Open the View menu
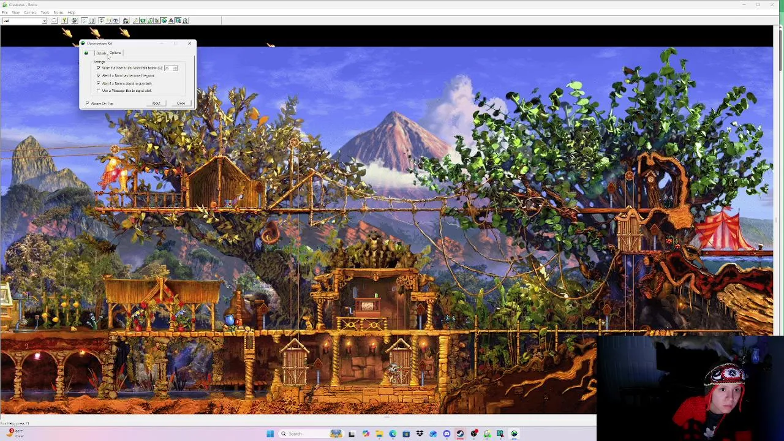Viewport: 784px width, 441px height. pyautogui.click(x=16, y=12)
